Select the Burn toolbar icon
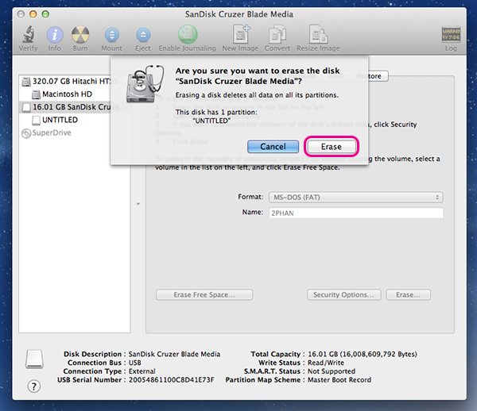Screen dimensions: 477x411 80,34
